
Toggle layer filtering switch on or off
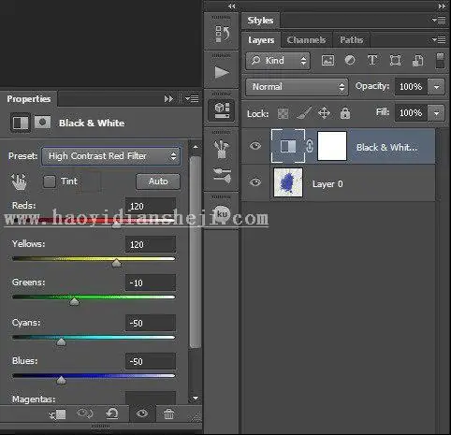pos(440,61)
